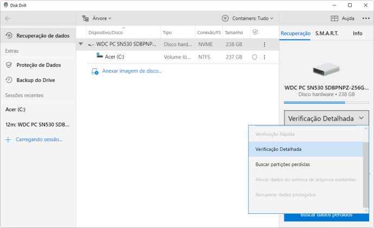The height and width of the screenshot is (228, 374).
Task: Open recent session Acer (C:)
Action: pos(16,110)
